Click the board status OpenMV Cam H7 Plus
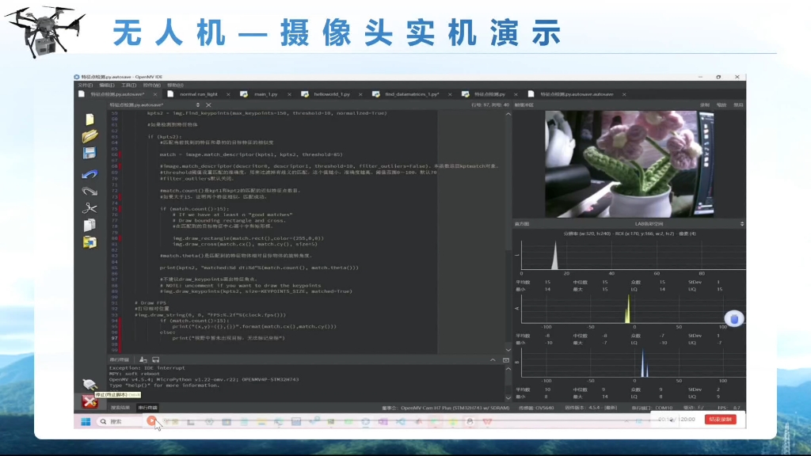This screenshot has height=456, width=811. 445,408
